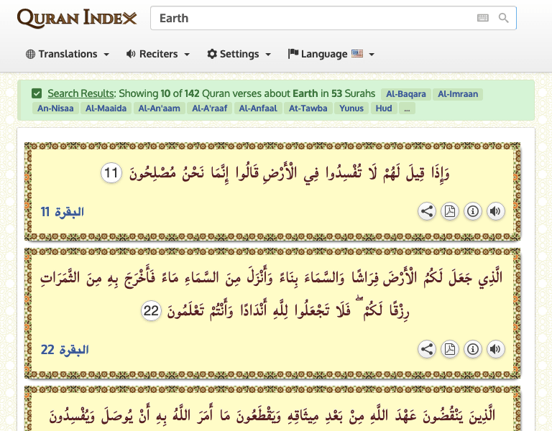Filter results by Al-Baqara surah
The height and width of the screenshot is (431, 552).
[406, 94]
